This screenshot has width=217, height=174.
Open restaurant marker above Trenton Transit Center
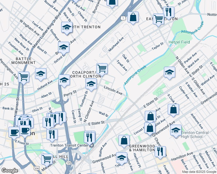click(90, 136)
